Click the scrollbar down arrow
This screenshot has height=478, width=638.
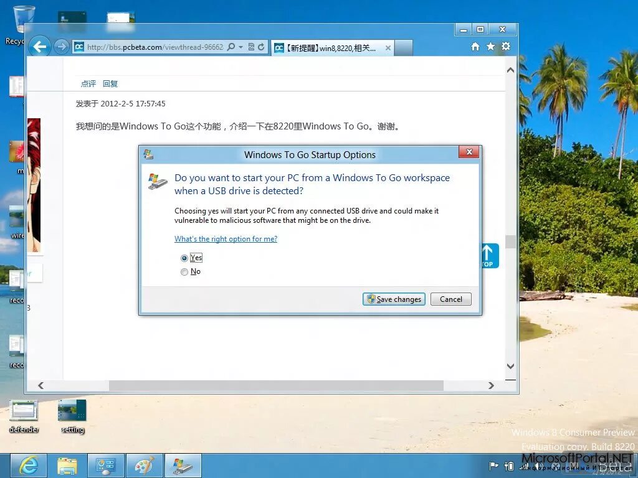[x=510, y=366]
